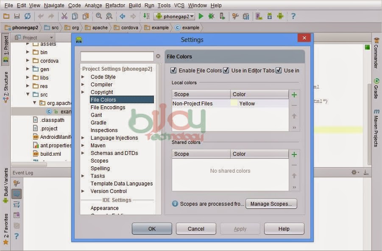Click the Help button in Settings
Image resolution: width=382 pixels, height=251 pixels.
pyautogui.click(x=284, y=229)
